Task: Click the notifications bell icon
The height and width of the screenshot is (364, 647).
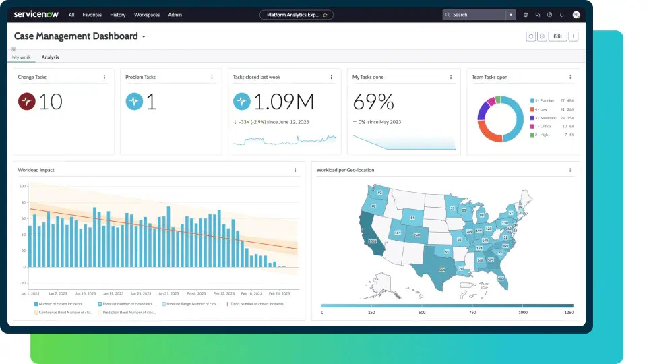Action: [x=561, y=14]
